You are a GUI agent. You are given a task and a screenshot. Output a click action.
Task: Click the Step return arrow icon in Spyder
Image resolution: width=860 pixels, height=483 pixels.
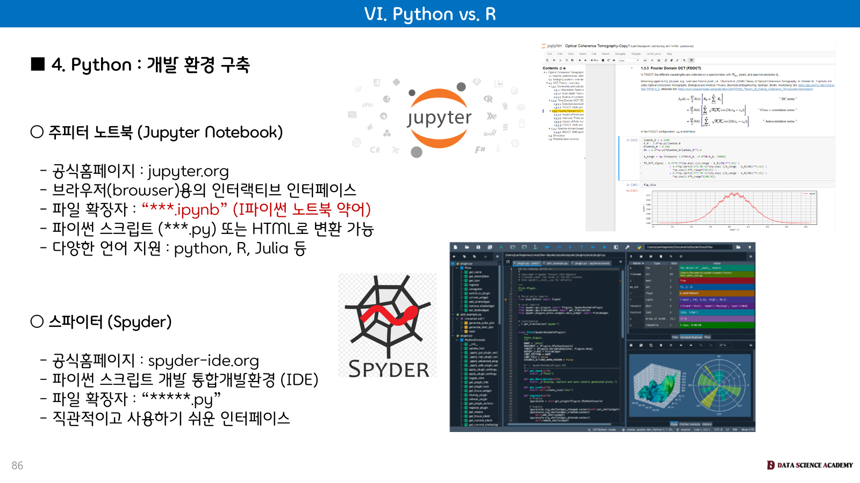582,247
